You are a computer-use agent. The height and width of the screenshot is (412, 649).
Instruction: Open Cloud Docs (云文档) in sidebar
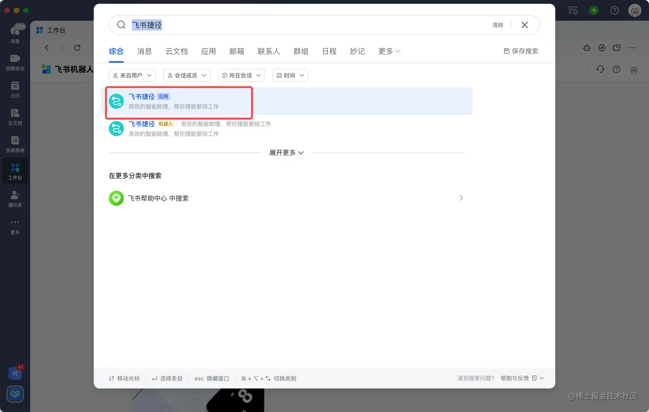(x=15, y=117)
